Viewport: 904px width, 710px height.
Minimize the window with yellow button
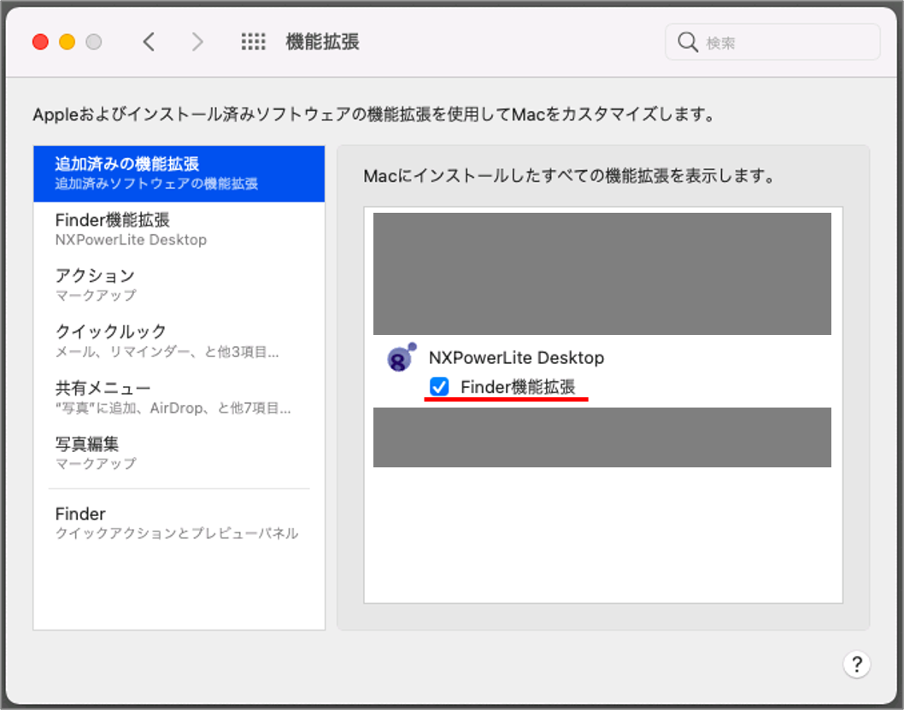click(67, 42)
